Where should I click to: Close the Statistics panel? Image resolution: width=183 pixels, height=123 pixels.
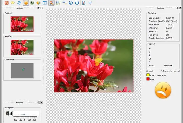(x=180, y=8)
